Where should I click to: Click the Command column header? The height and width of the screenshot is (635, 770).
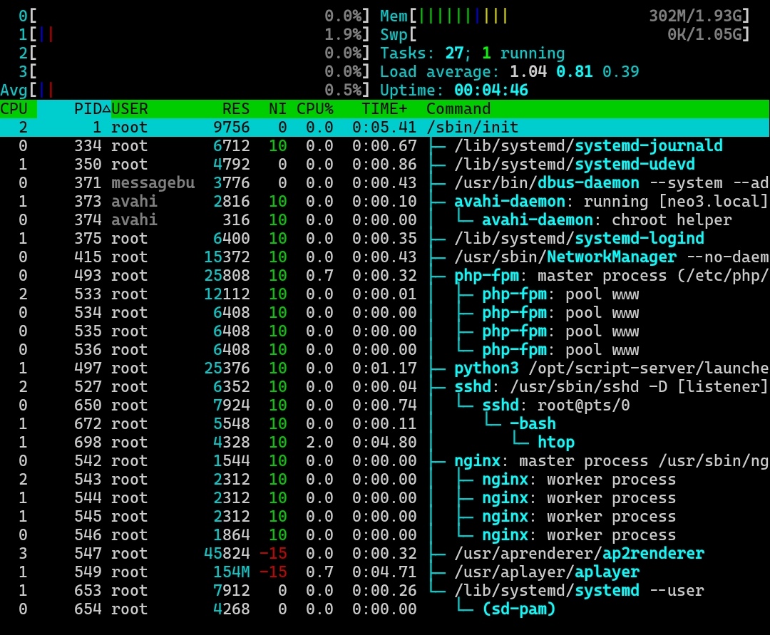pos(458,109)
